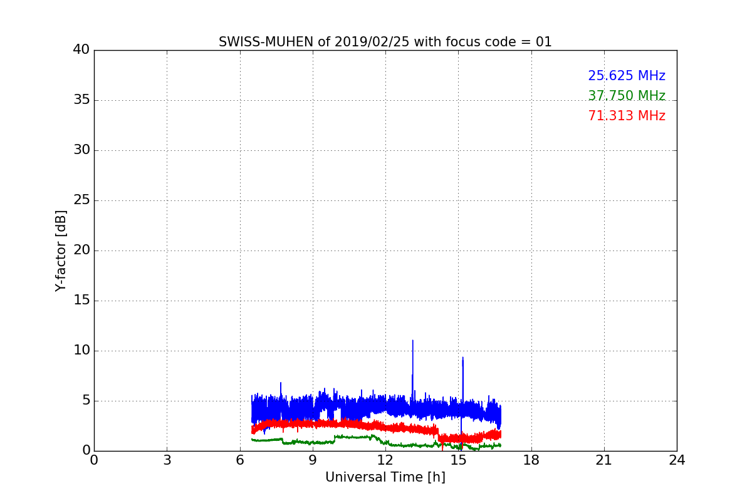Click the x-axis tick value 18
The width and height of the screenshot is (752, 501).
click(531, 460)
